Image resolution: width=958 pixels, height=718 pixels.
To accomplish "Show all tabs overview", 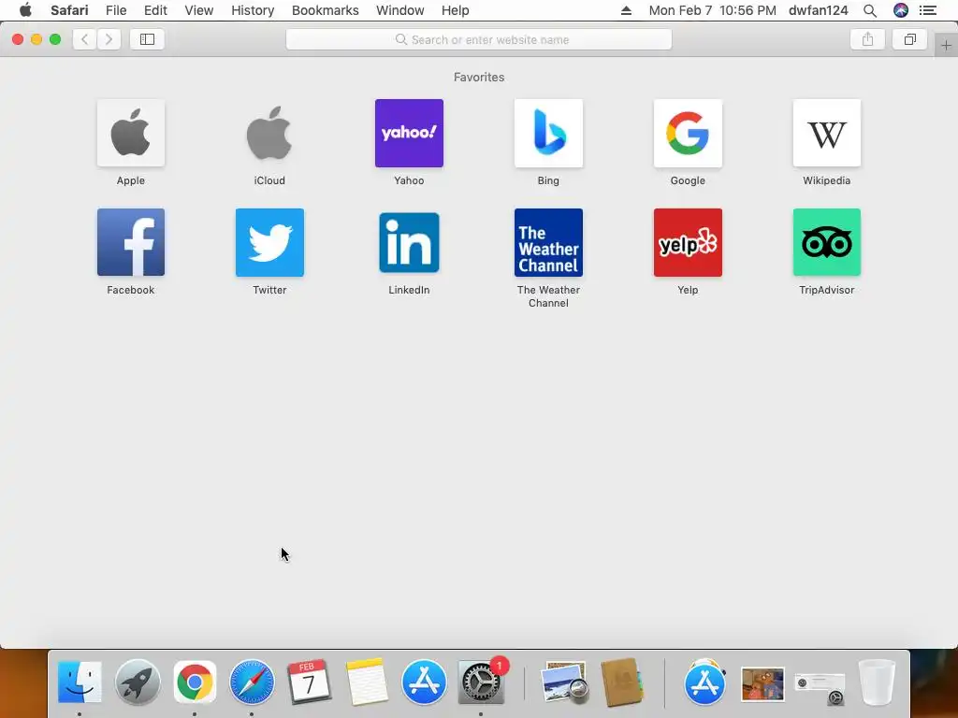I will point(909,39).
